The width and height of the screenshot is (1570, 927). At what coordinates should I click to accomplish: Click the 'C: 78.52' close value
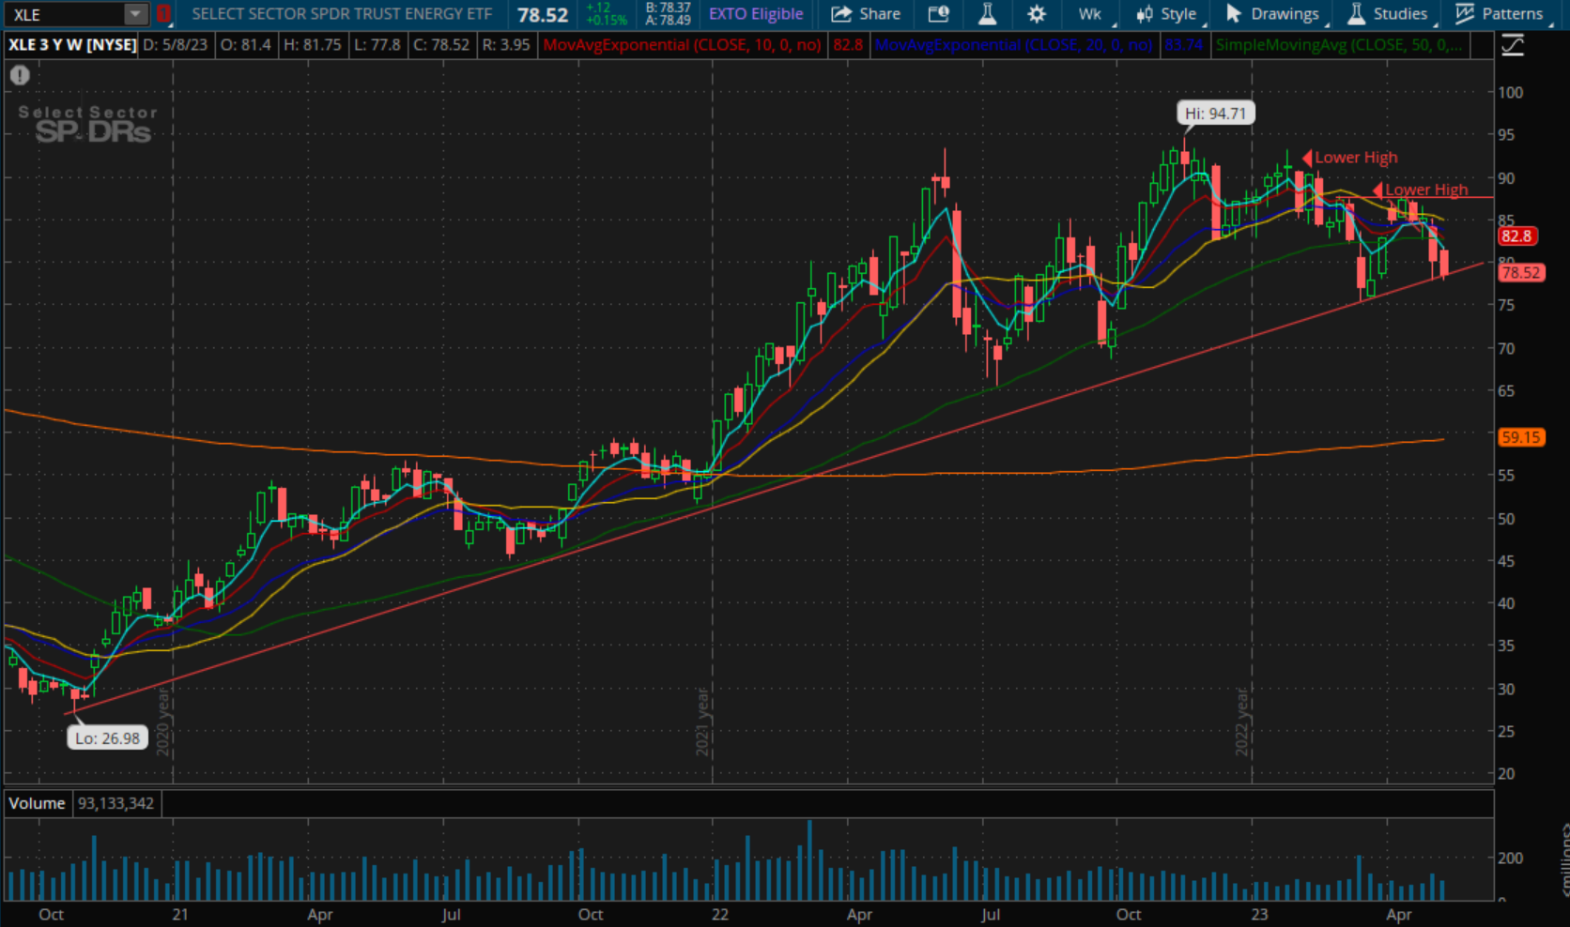441,45
